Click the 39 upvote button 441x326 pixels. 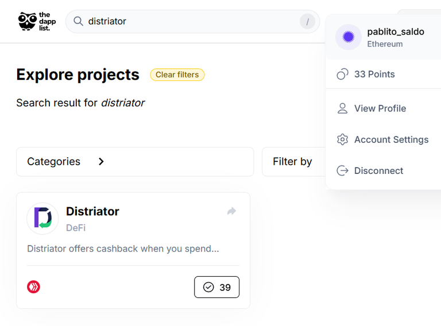tap(216, 287)
